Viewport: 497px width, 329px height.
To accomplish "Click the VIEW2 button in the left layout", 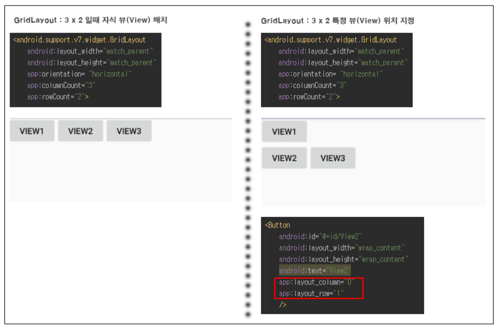I will click(x=80, y=130).
